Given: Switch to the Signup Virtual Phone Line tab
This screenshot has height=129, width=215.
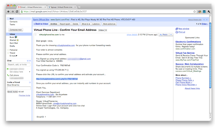Looking at the screenshot, I should [61, 7].
